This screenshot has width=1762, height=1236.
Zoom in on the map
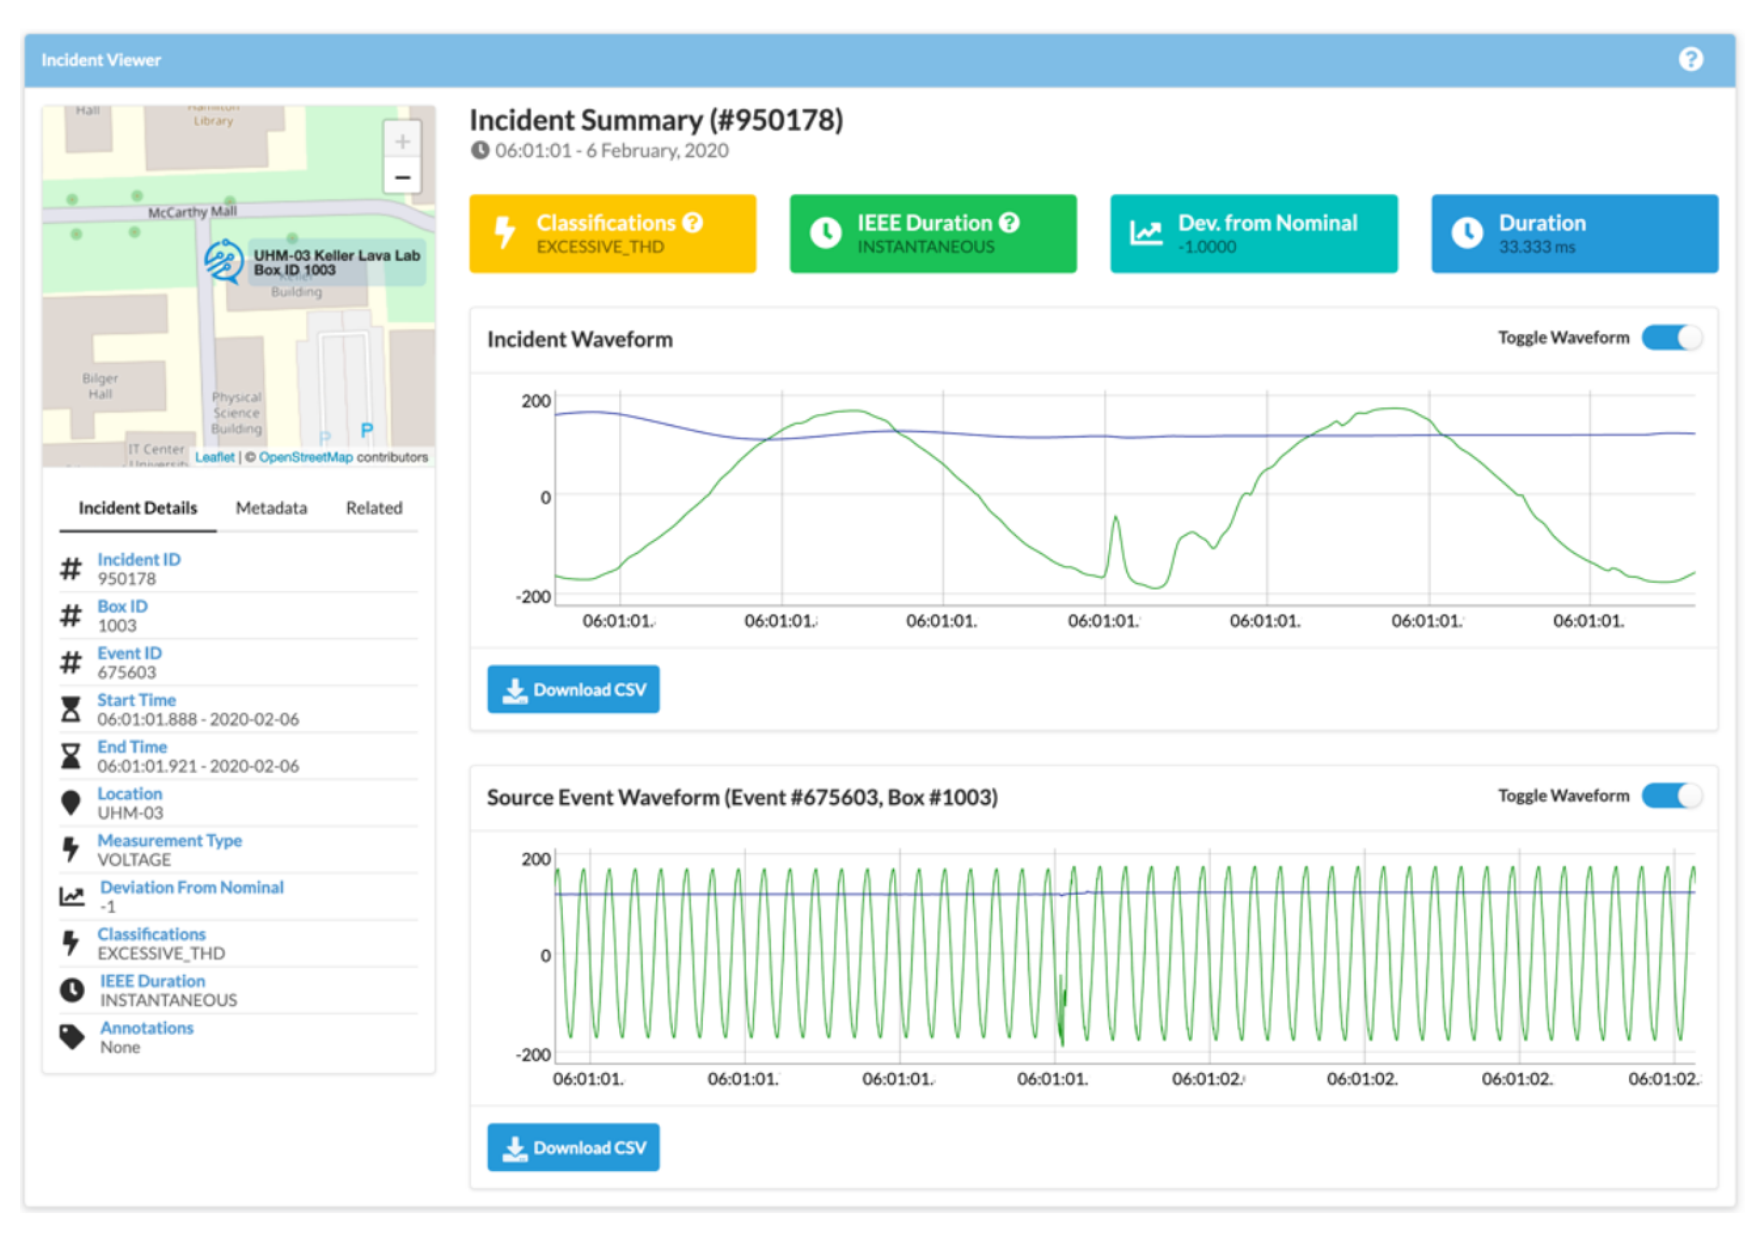tap(402, 141)
